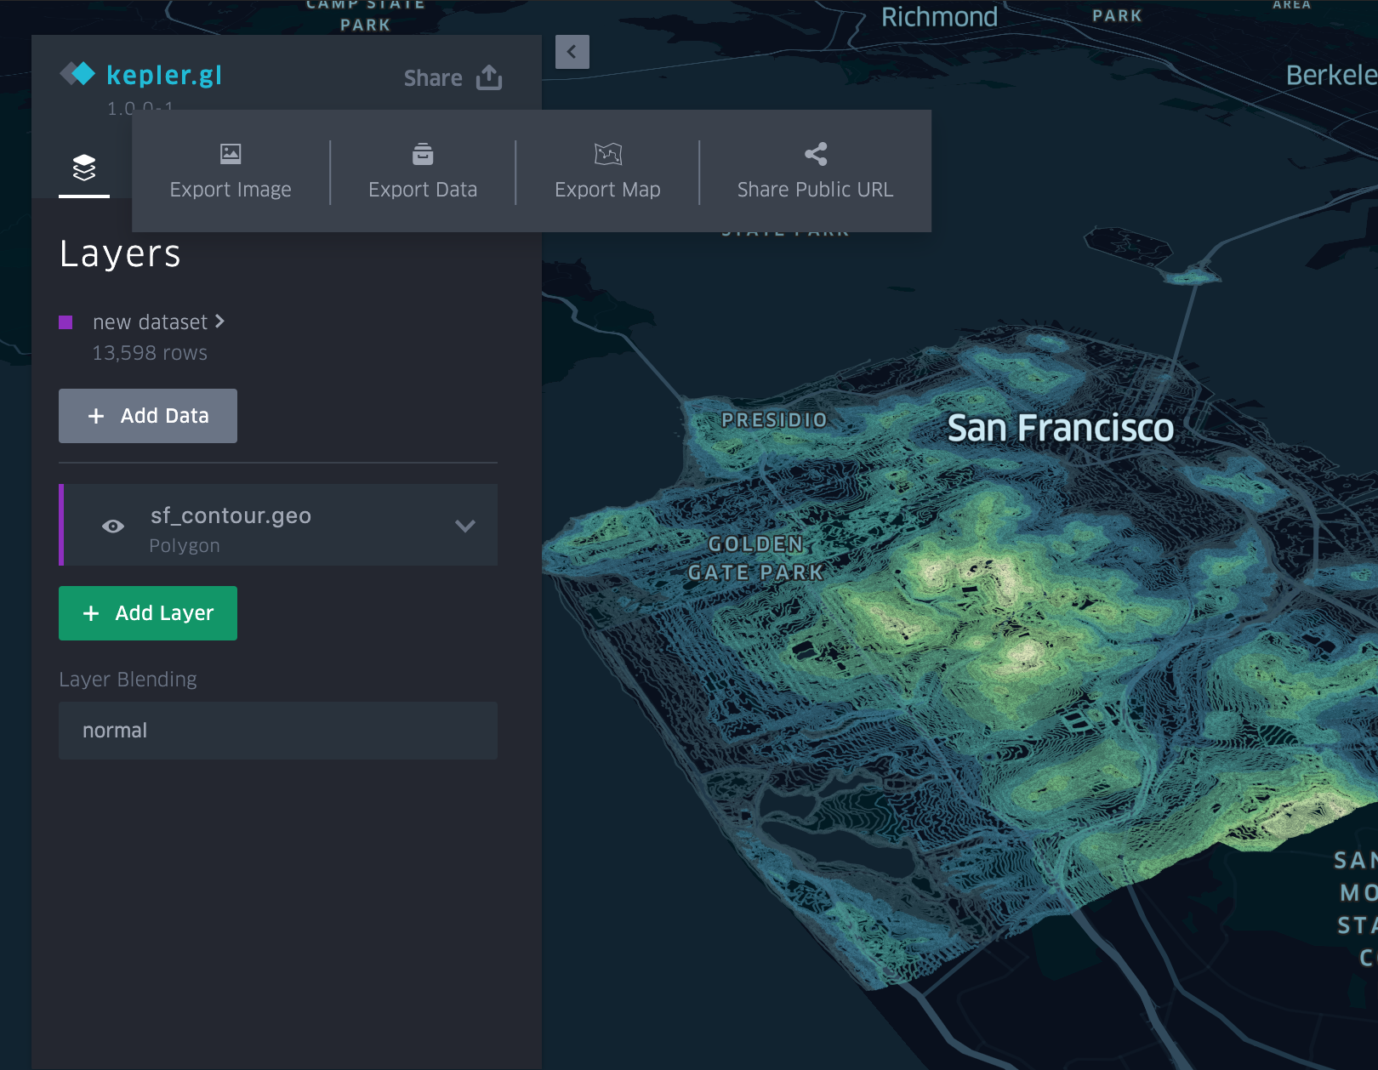Click the San Francisco map label
The image size is (1378, 1070).
[x=1060, y=428]
